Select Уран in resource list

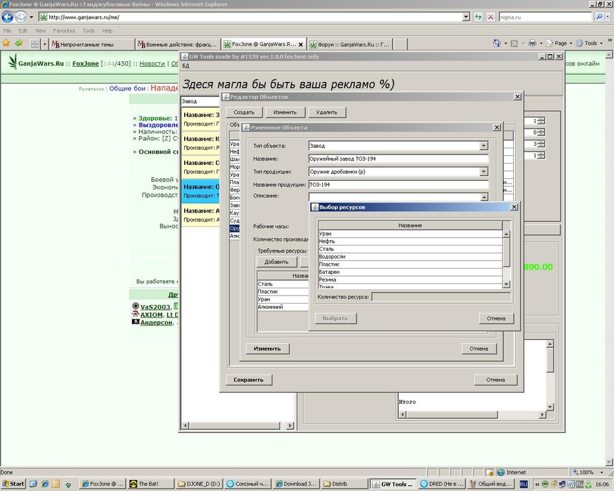(411, 234)
